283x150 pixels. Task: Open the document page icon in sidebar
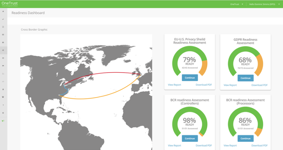(3, 27)
